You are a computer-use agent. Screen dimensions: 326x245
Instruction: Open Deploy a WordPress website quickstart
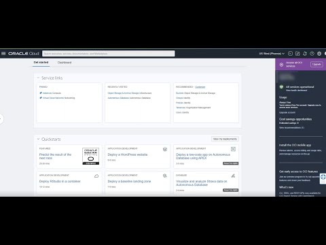point(128,154)
